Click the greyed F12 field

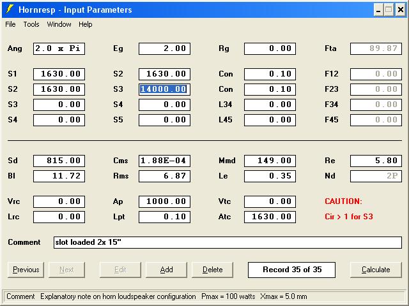coord(376,74)
